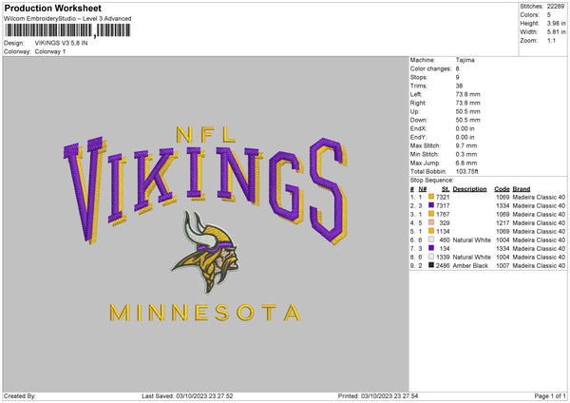The height and width of the screenshot is (403, 570).
Task: Click the 'Description' column header
Action: [x=469, y=189]
